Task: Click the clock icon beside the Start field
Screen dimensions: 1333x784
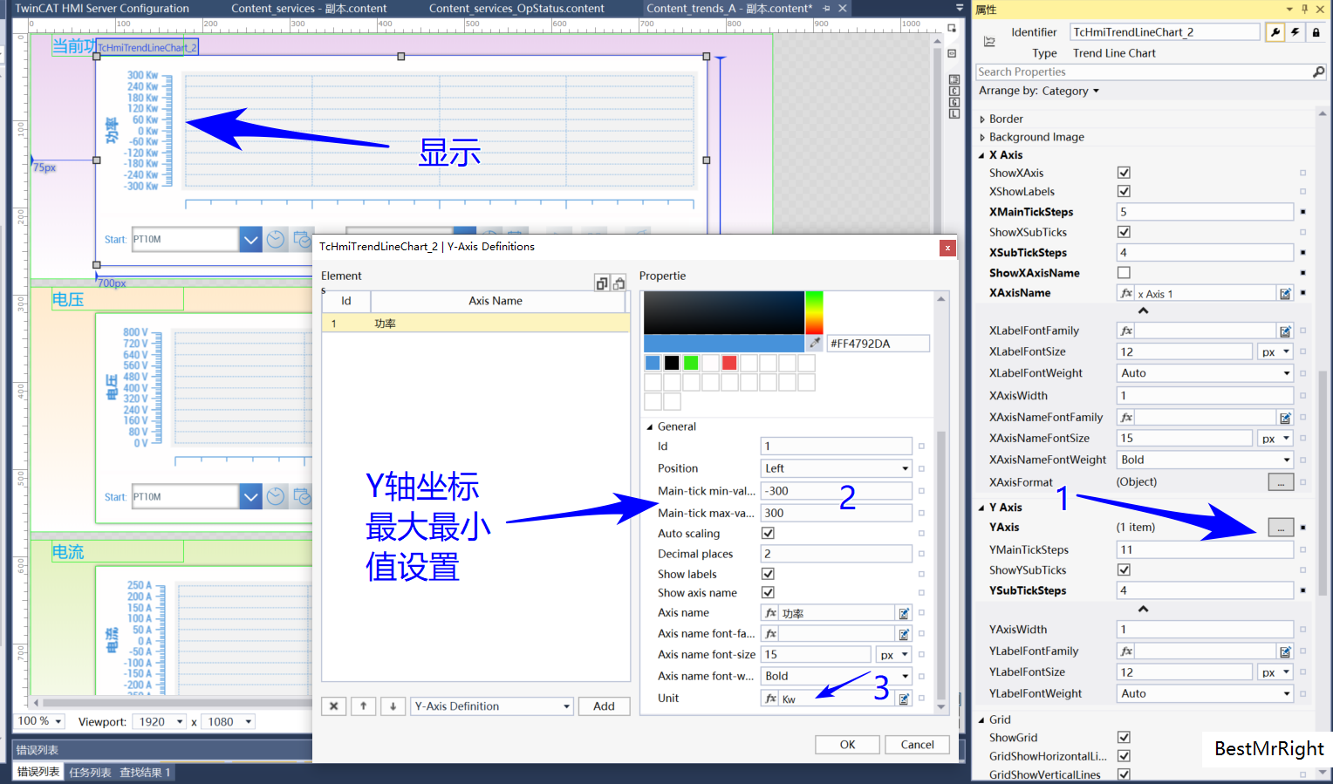Action: (276, 239)
